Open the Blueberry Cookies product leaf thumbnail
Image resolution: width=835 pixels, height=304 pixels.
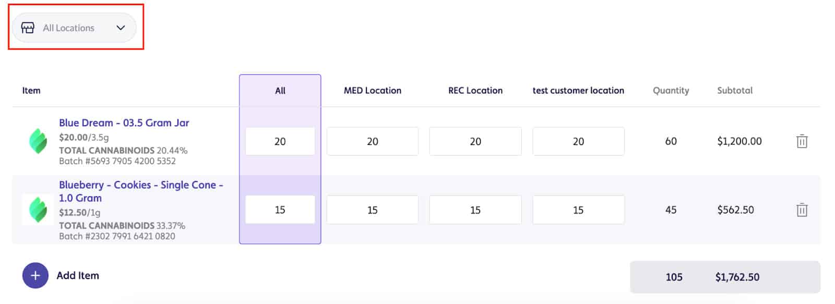(x=38, y=210)
